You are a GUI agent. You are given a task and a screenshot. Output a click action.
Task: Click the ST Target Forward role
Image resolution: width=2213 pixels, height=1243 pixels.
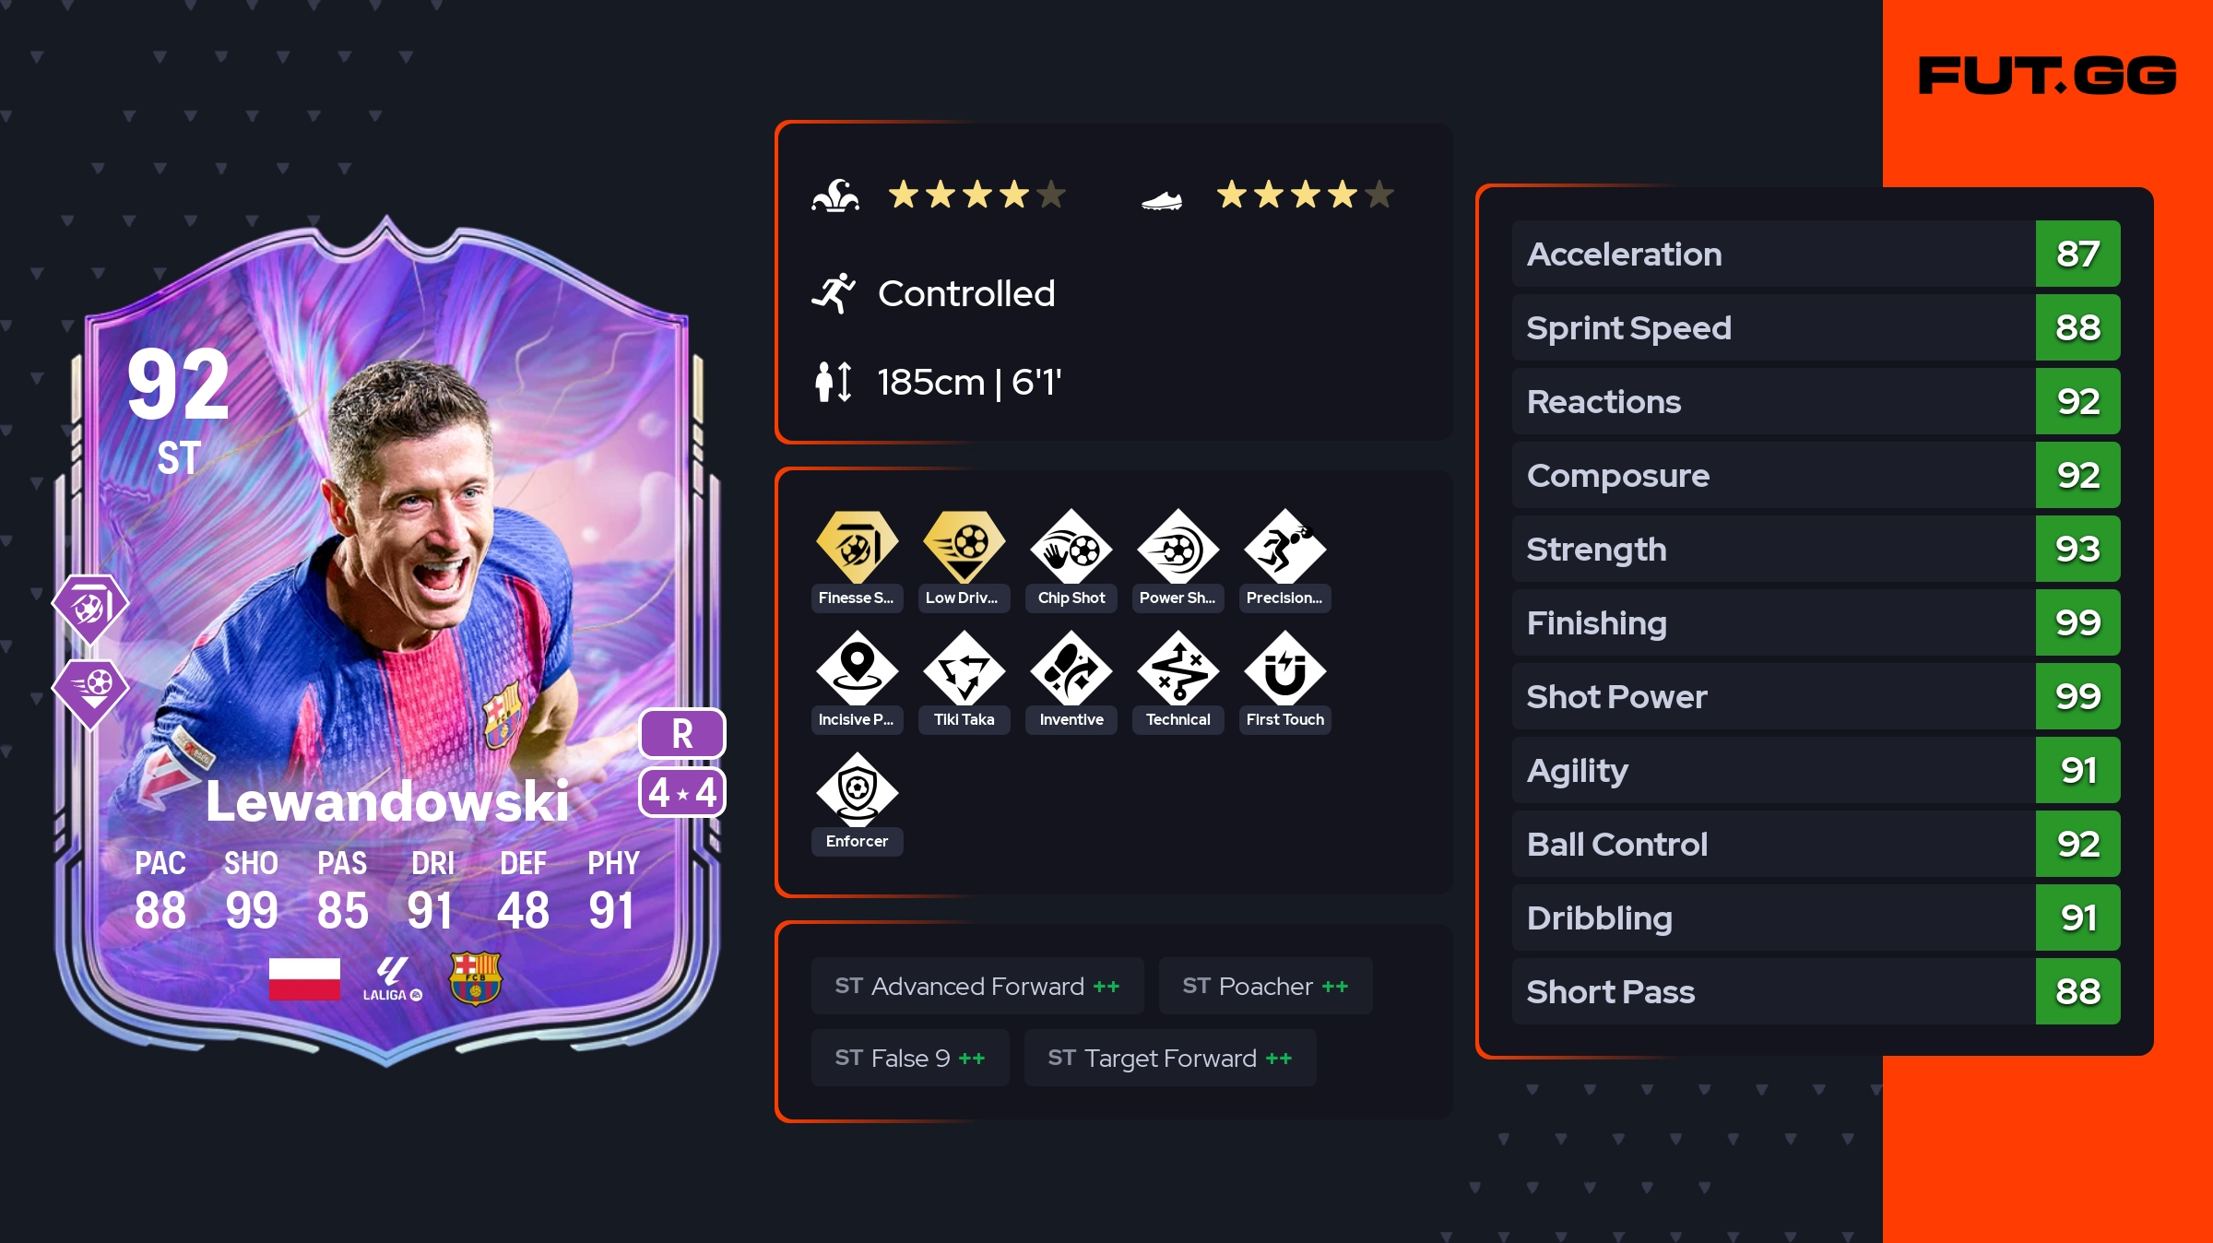click(1170, 1058)
